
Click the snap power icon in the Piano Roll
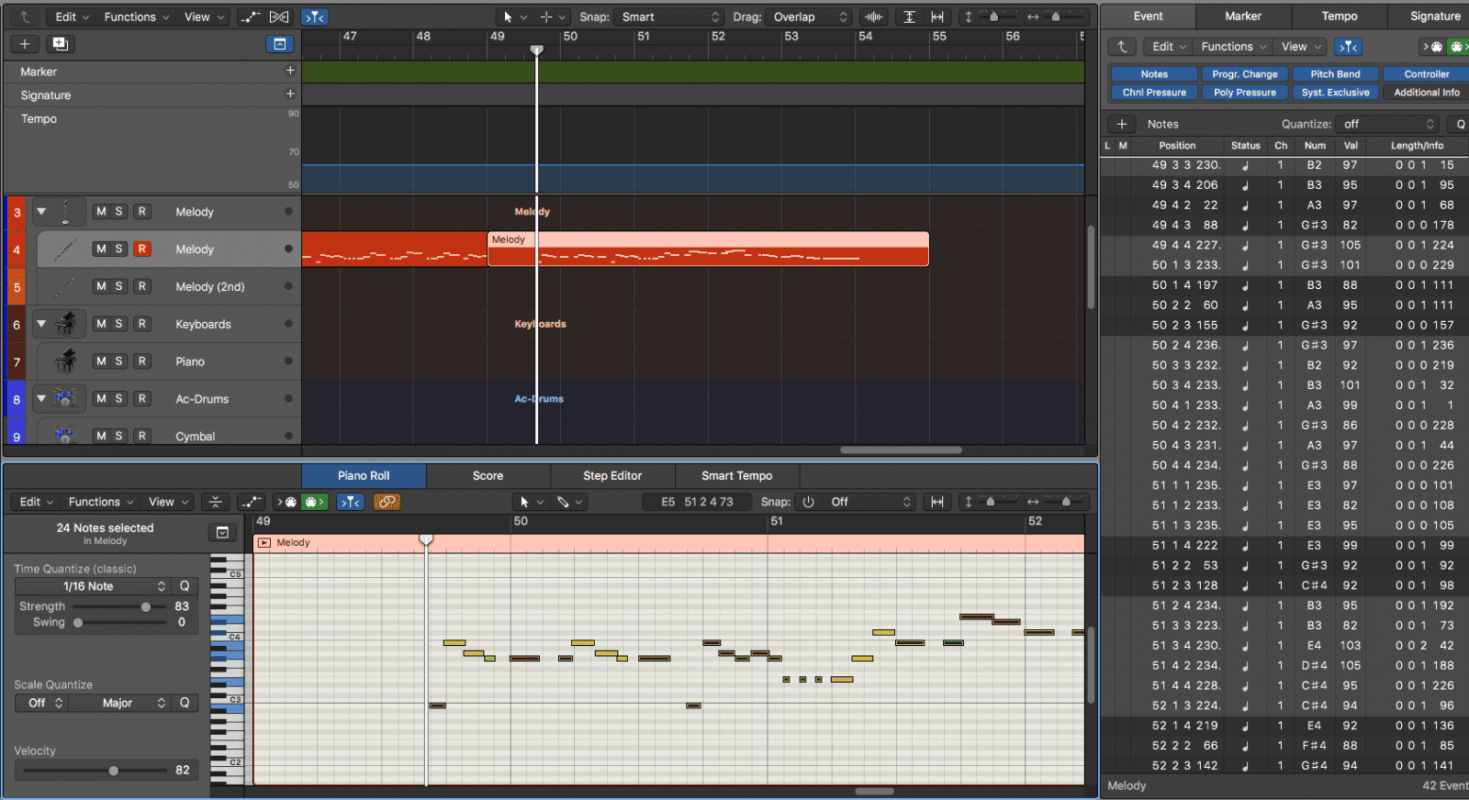click(809, 502)
